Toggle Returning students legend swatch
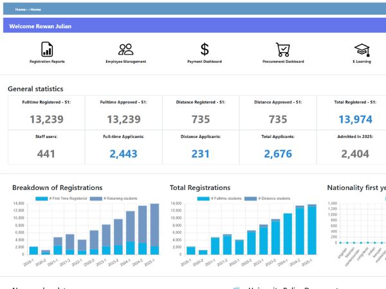386x289 pixels. coord(96,198)
